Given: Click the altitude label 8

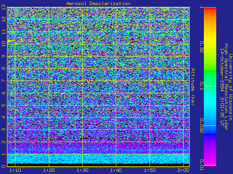Looking at the screenshot, I should pyautogui.click(x=3, y=69).
